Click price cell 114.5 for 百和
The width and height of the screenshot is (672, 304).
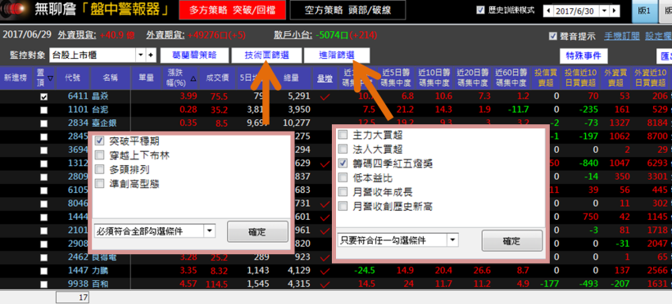tap(217, 284)
